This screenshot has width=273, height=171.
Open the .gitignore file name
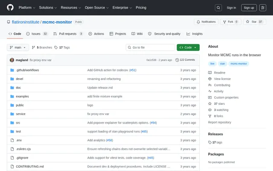point(22,158)
